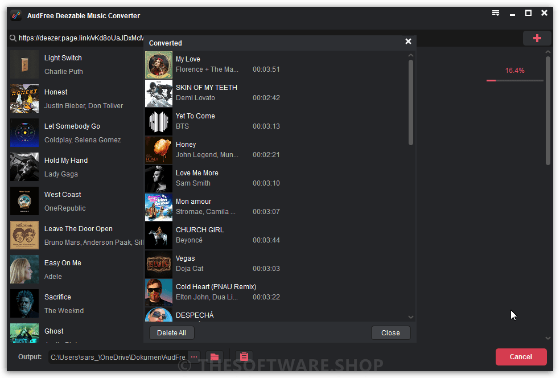Close the Converted dialog with X
Image resolution: width=560 pixels, height=378 pixels.
click(x=408, y=42)
